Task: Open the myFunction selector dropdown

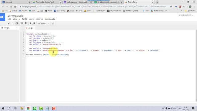Action: 43,23
